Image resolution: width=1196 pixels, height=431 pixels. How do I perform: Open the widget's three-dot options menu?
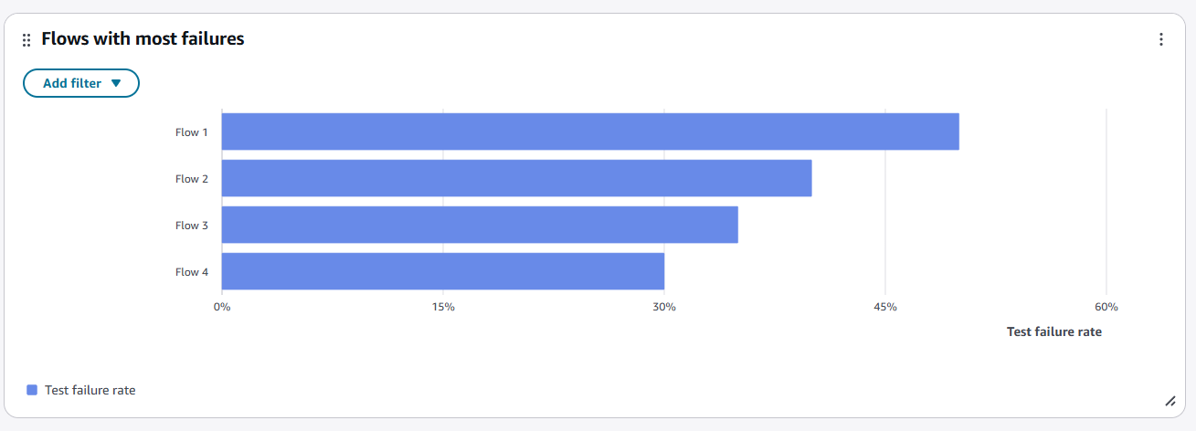pyautogui.click(x=1160, y=39)
